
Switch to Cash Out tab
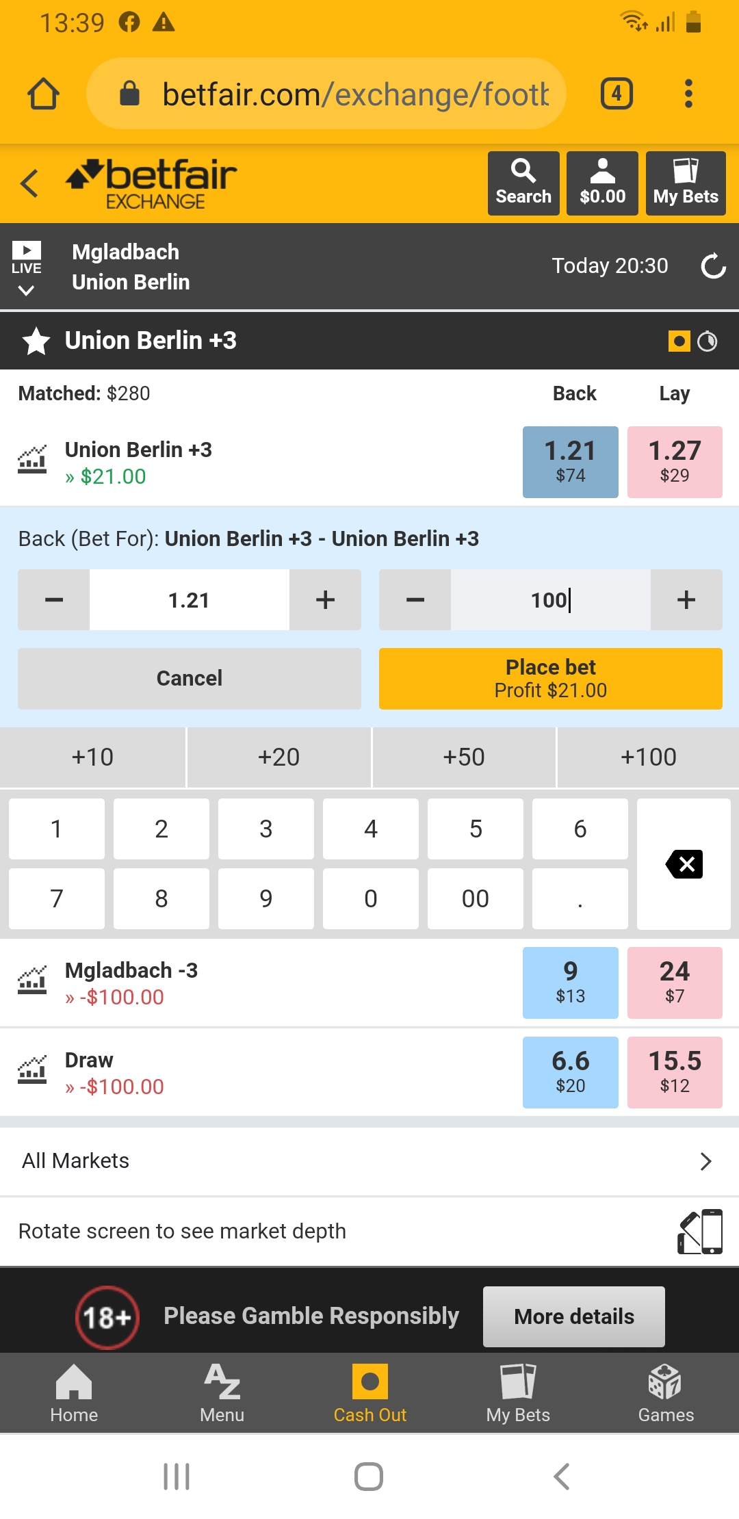pyautogui.click(x=369, y=1392)
